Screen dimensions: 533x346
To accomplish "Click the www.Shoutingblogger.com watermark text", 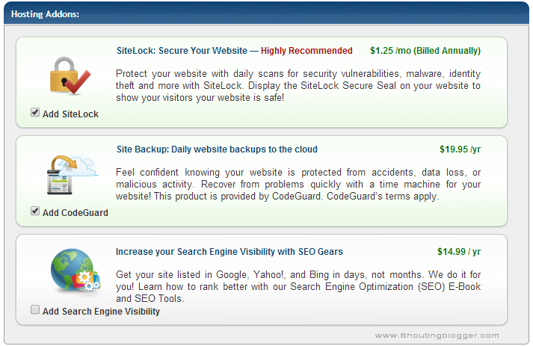I will point(437,336).
